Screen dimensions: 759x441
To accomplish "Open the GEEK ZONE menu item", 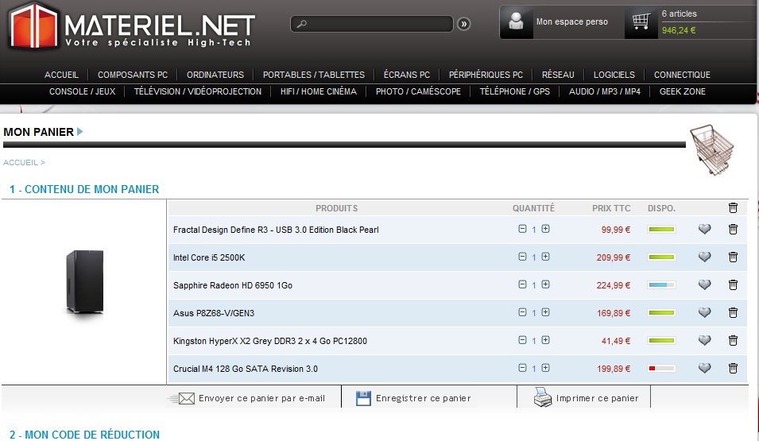I will (x=682, y=91).
